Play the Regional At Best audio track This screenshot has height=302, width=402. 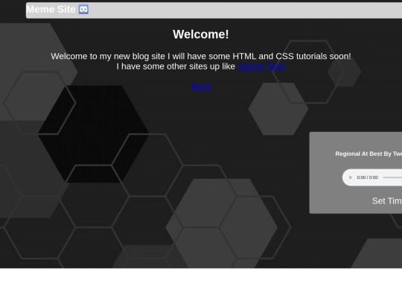[351, 177]
